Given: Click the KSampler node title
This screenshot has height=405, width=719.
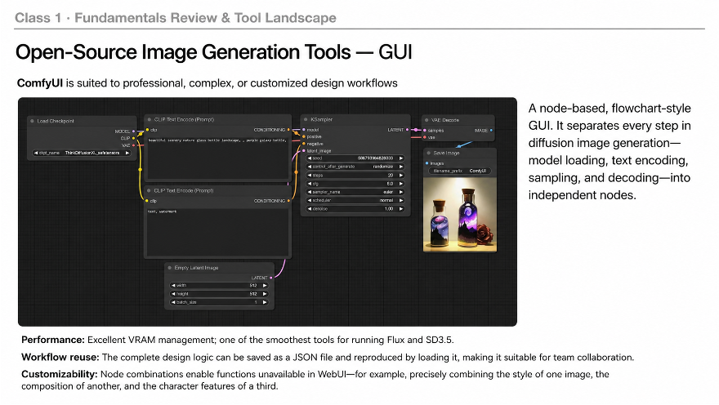Looking at the screenshot, I should [321, 119].
